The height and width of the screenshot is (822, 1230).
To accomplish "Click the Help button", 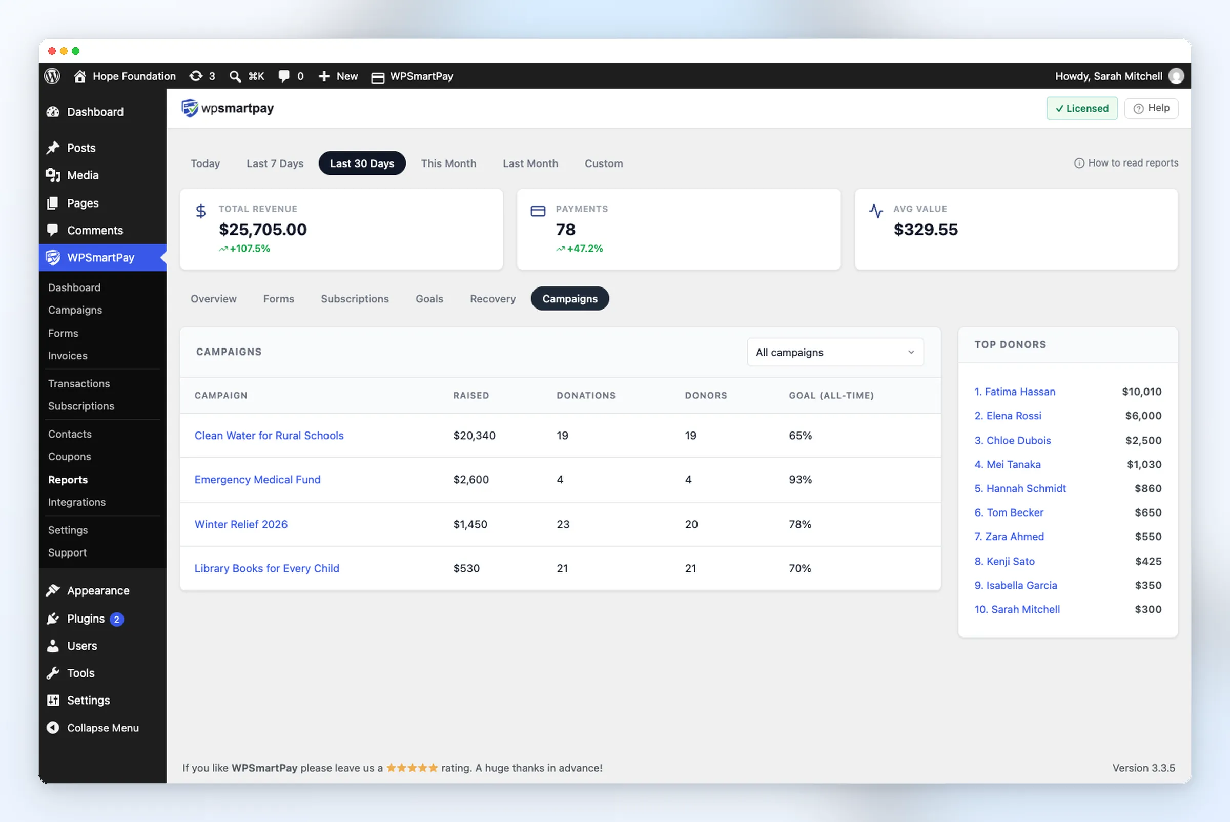I will pos(1152,108).
